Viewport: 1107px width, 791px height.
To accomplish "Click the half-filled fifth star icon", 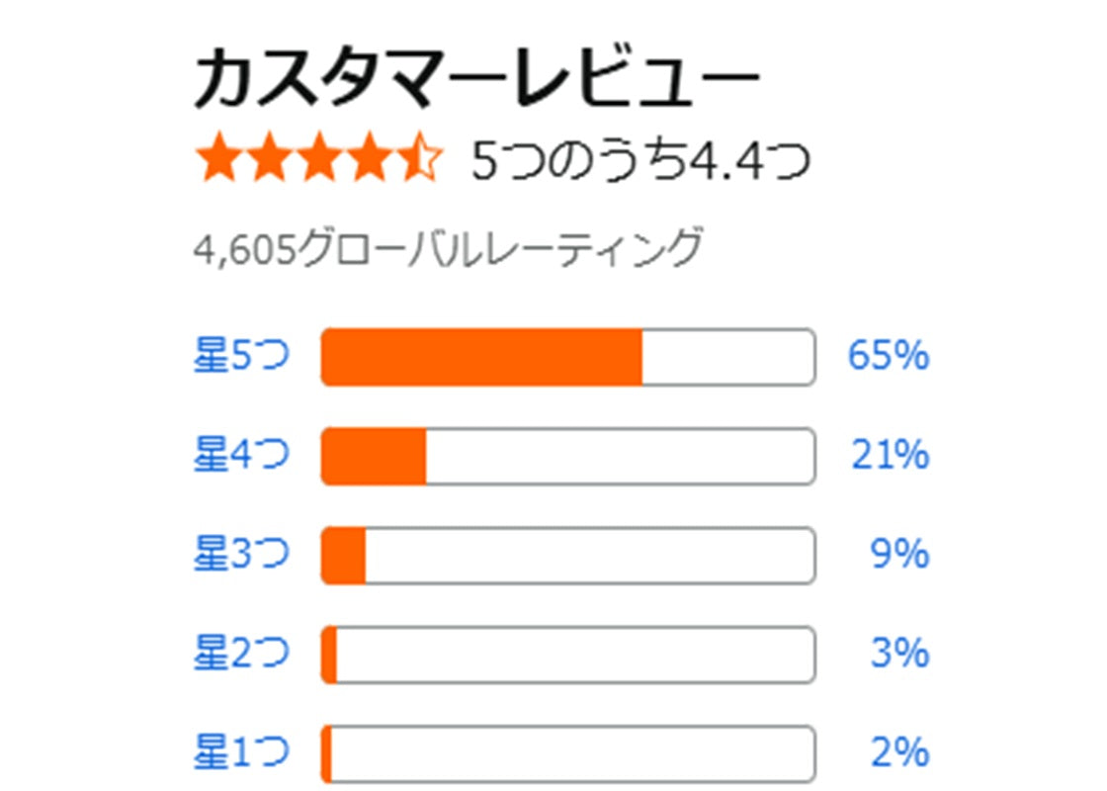I will (x=420, y=161).
